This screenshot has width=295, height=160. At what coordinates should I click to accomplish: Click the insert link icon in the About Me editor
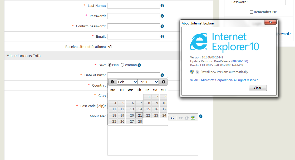pos(181,118)
